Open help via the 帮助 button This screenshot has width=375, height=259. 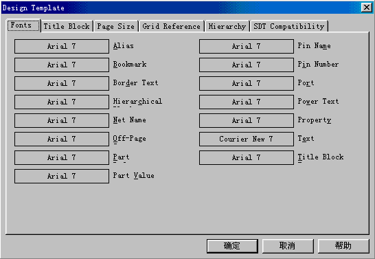click(x=343, y=246)
